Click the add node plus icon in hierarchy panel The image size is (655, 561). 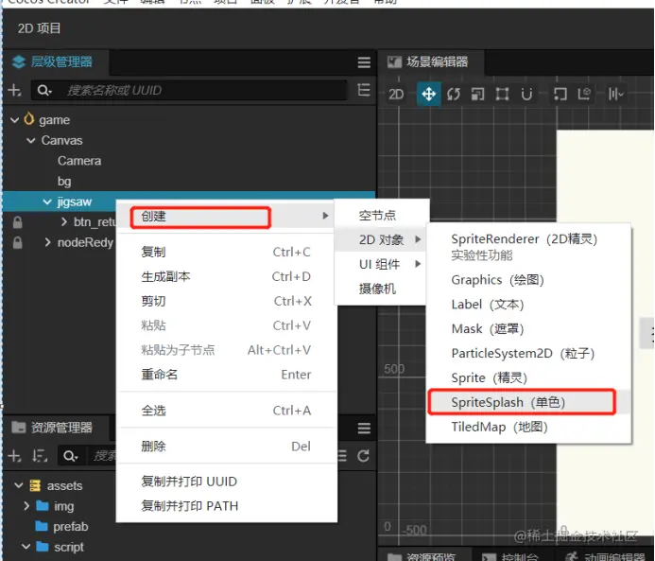coord(14,90)
